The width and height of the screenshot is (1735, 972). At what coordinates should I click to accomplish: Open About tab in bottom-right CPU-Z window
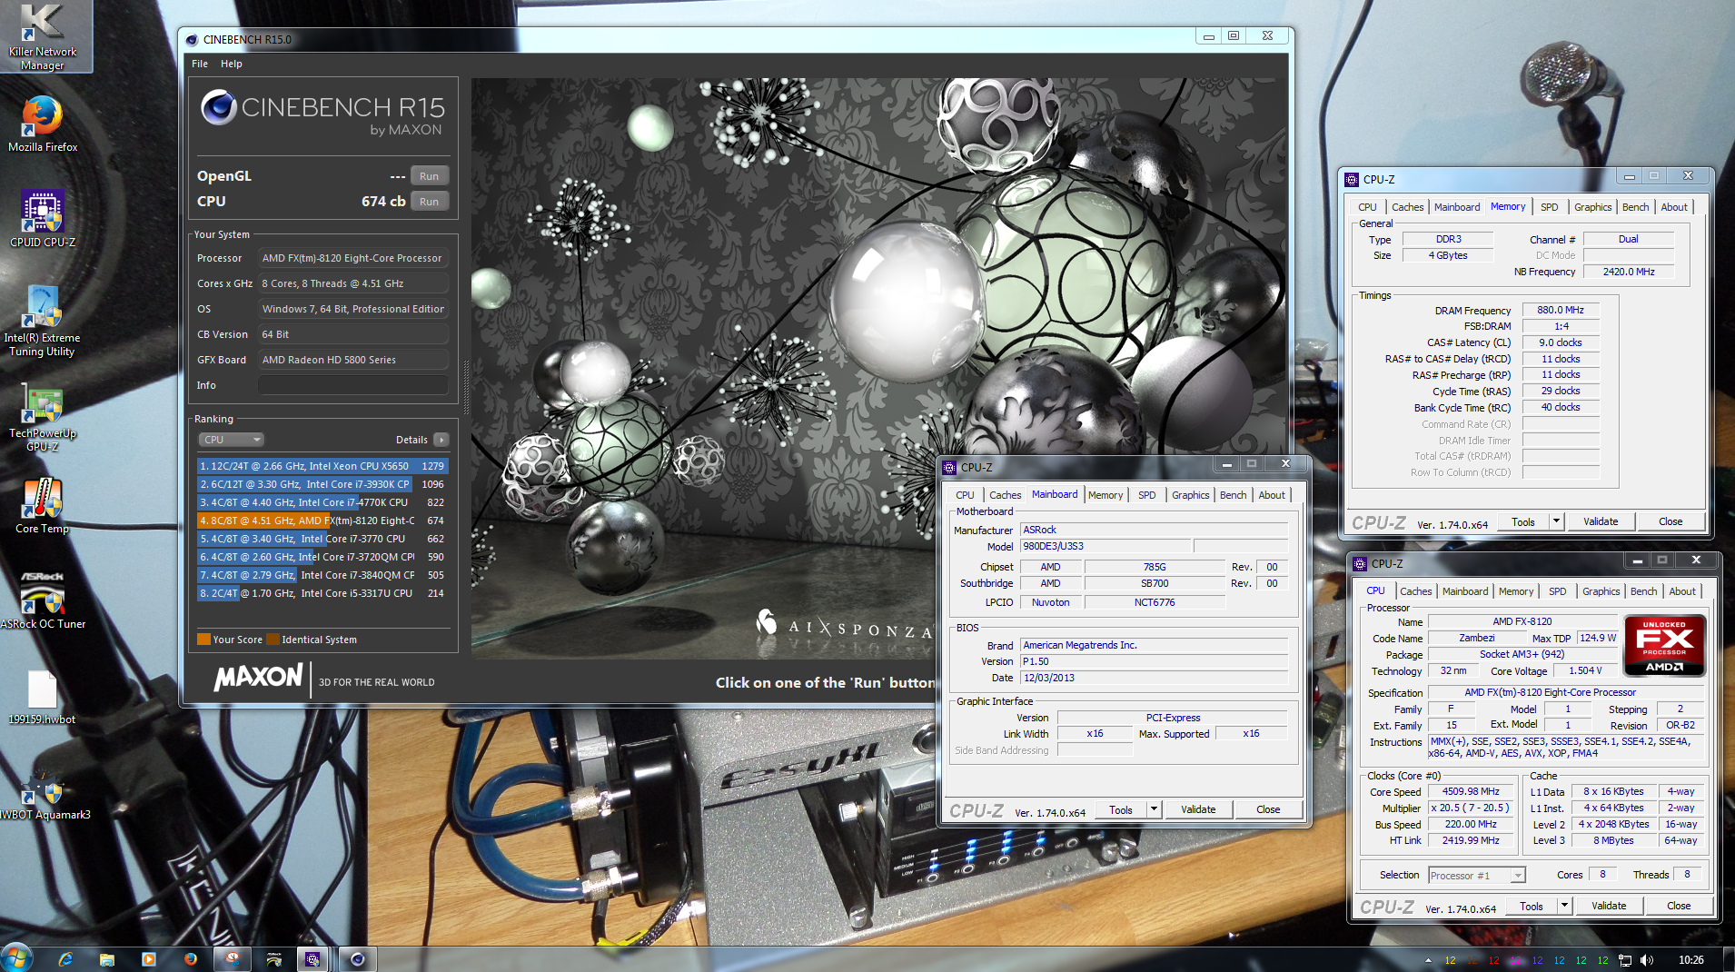[1682, 591]
